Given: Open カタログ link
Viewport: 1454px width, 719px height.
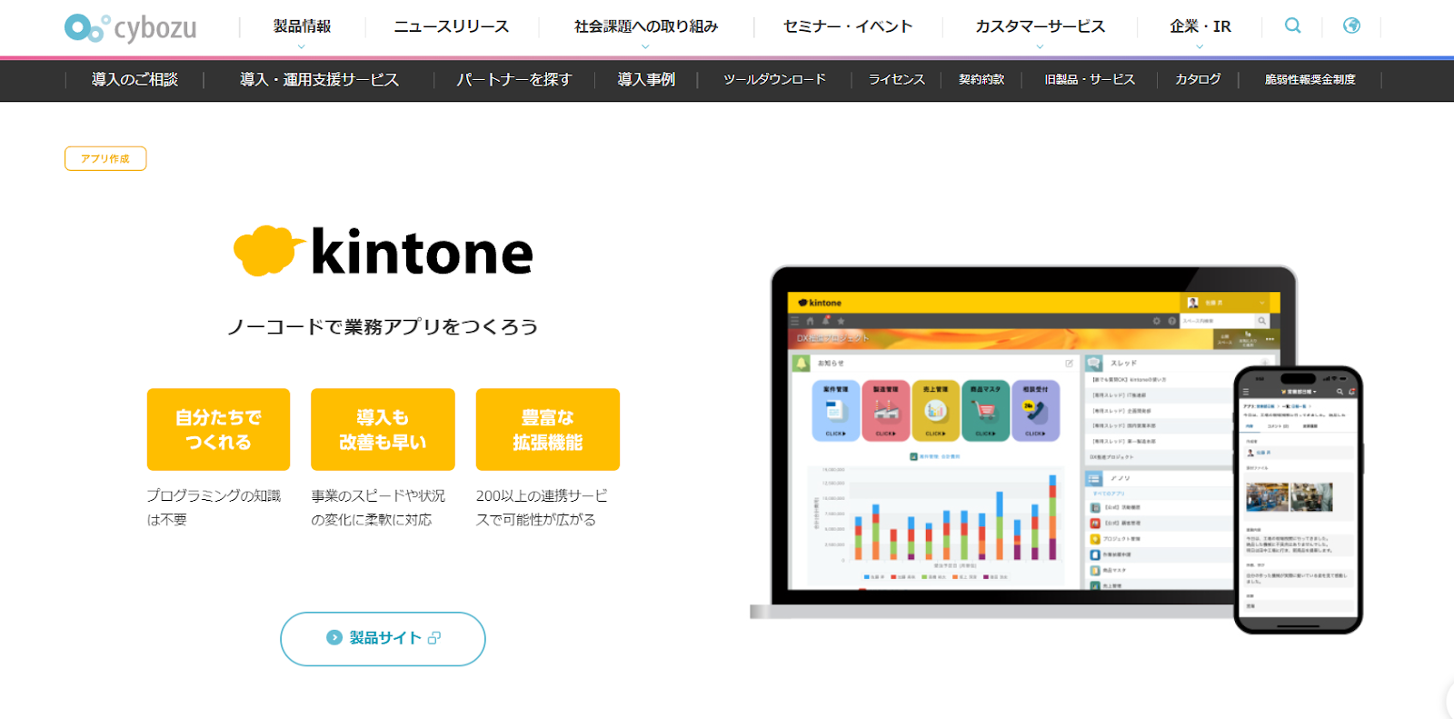Looking at the screenshot, I should pyautogui.click(x=1198, y=80).
